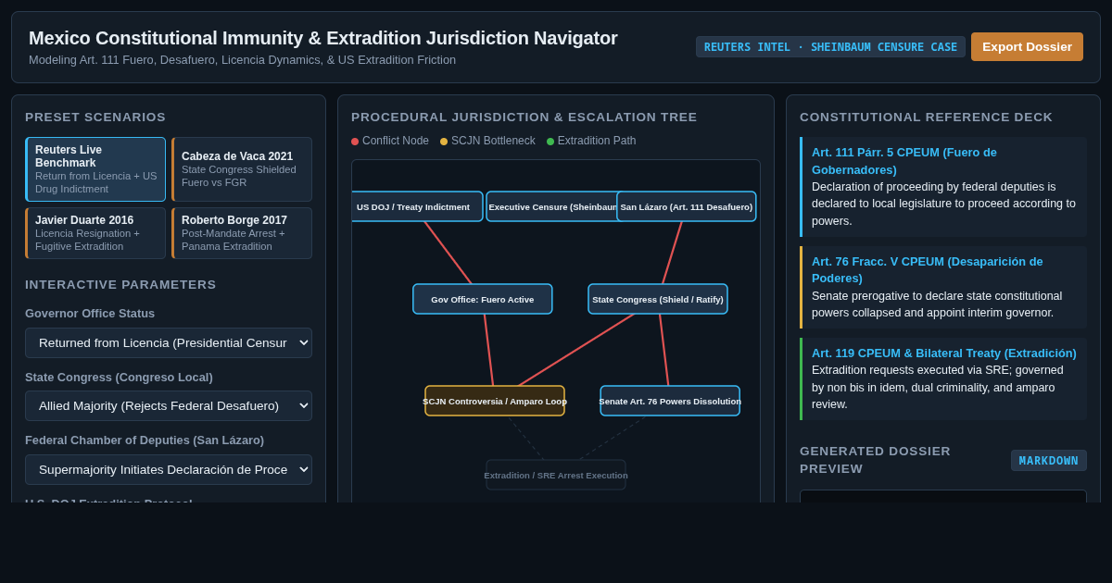Click the Senate Art. 76 Powers Dissolution node
The height and width of the screenshot is (583, 1112).
coord(670,401)
